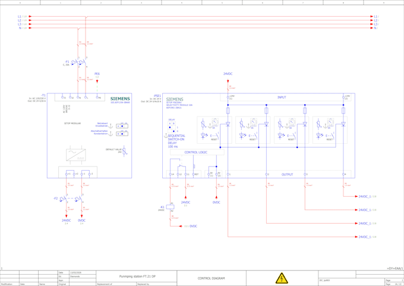Click the AC/DC converter symbol inside -T1
Screen dimensions: 404x286
(76, 155)
